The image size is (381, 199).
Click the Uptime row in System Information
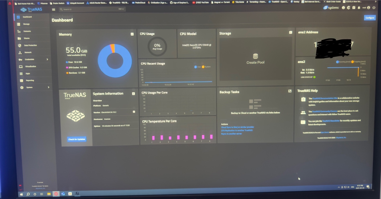pos(115,126)
